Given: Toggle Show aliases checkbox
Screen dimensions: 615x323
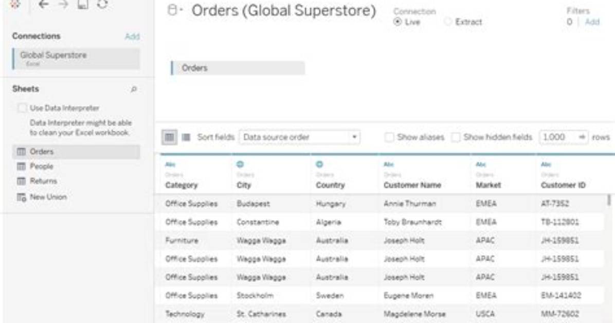Looking at the screenshot, I should (389, 137).
